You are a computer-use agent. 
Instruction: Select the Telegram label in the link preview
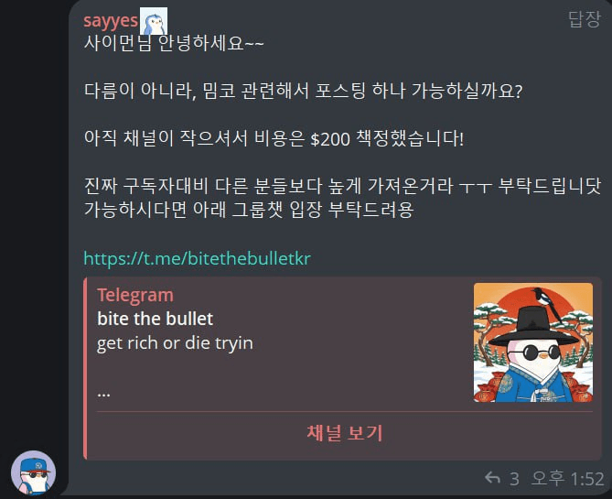point(135,295)
